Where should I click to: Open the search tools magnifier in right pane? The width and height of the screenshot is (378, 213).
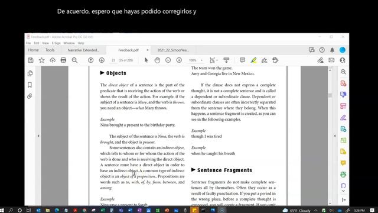point(343,72)
